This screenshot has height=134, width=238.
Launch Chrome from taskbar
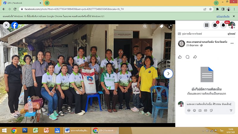click(x=14, y=130)
